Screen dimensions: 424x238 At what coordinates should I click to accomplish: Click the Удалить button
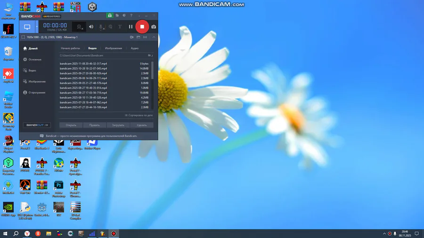[x=142, y=125]
